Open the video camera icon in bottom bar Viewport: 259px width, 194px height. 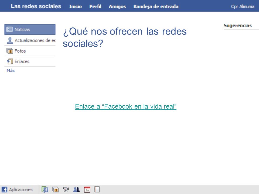click(x=66, y=189)
